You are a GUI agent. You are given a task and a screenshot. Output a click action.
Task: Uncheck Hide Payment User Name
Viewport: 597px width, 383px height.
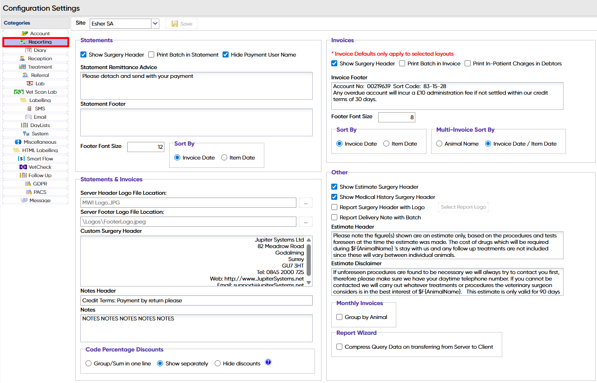(x=226, y=55)
